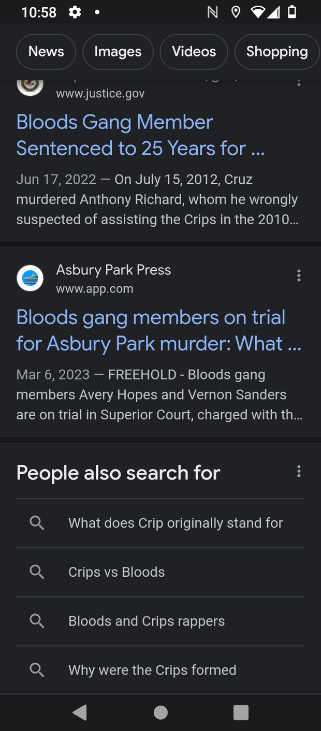Tap search icon beside Bloods and Crips rappers
The image size is (321, 731).
[37, 621]
